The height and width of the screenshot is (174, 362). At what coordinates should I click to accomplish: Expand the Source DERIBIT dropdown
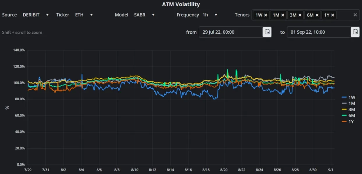point(36,15)
